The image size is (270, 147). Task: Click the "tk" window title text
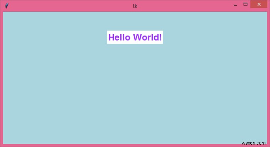pos(135,6)
